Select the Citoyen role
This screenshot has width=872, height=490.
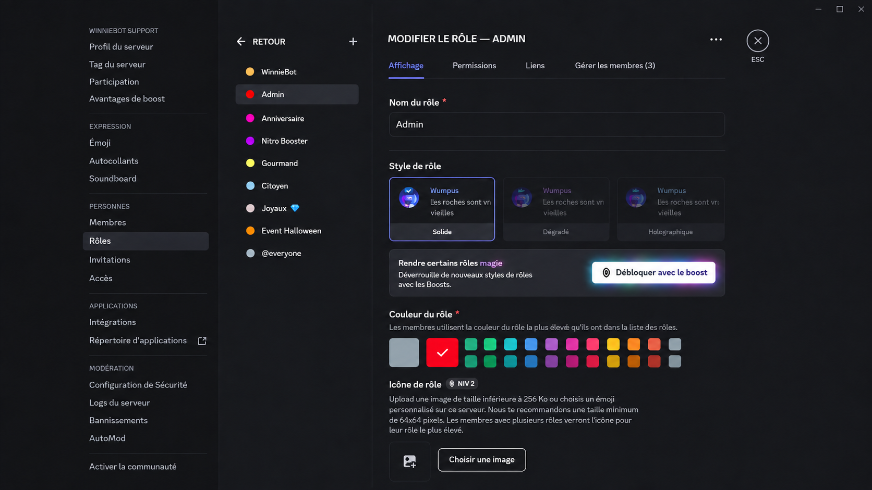(297, 186)
